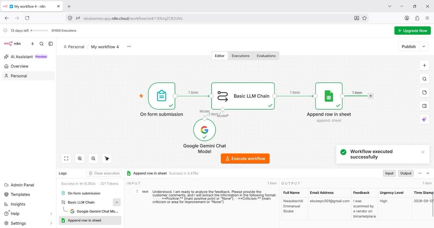Click Feedback column header
The height and width of the screenshot is (228, 434).
tap(365, 193)
